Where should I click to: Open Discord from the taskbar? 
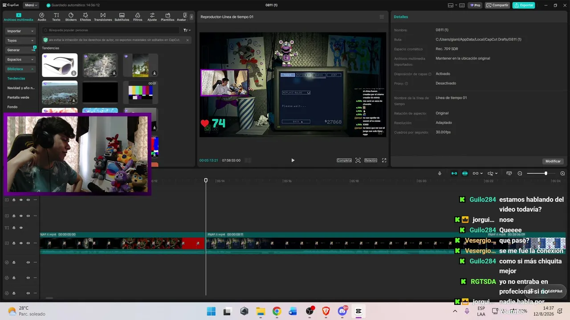342,311
